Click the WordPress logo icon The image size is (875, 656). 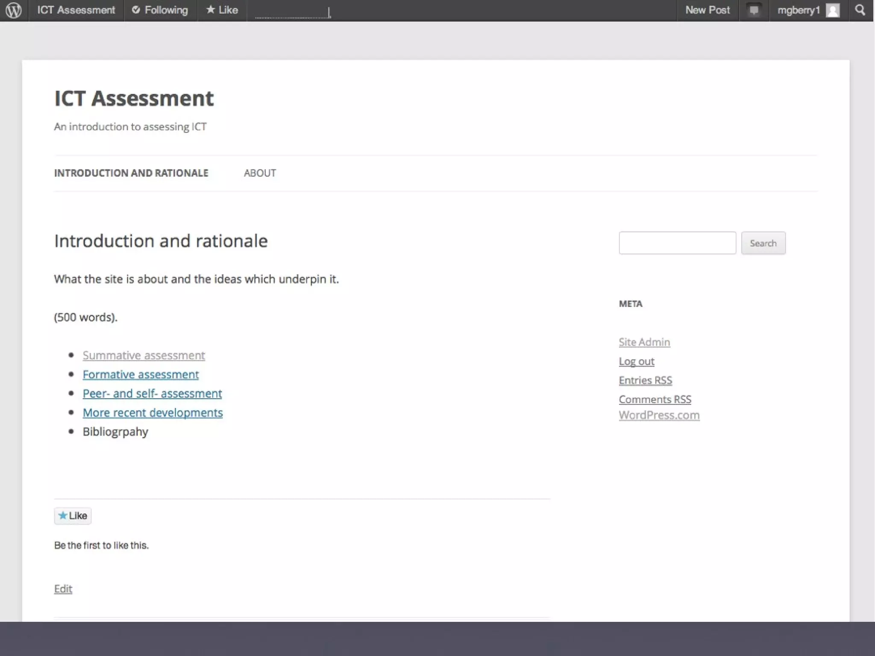pos(14,10)
